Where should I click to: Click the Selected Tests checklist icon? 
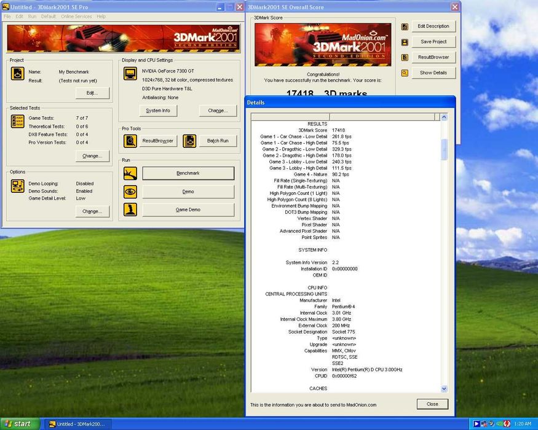(x=17, y=121)
